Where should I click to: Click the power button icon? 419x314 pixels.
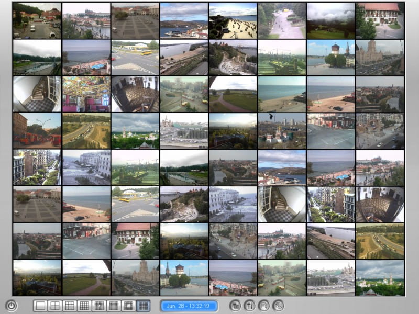pos(11,306)
